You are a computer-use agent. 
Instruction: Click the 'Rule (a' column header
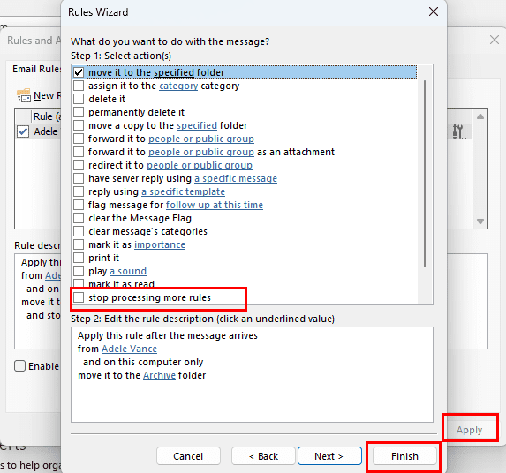click(x=47, y=116)
